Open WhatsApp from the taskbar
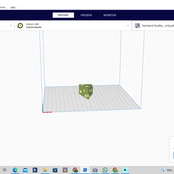This screenshot has width=174, height=174. (105, 170)
